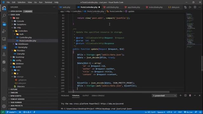The height and width of the screenshot is (114, 203).
Task: Click the Ln 107, Col 9 position indicator
Action: 150,112
